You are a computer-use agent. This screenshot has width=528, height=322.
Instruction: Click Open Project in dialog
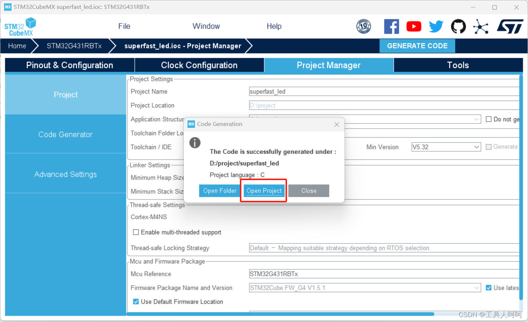264,191
